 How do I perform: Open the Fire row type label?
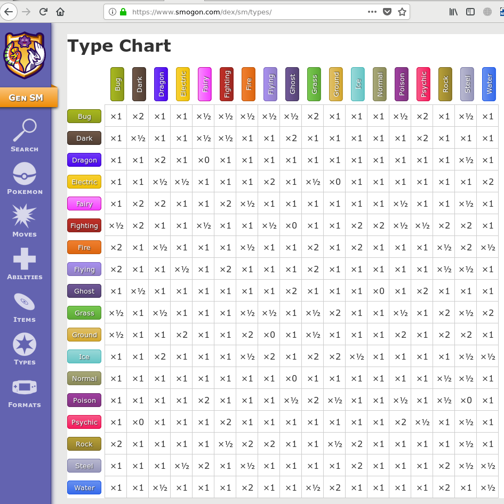[x=84, y=248]
